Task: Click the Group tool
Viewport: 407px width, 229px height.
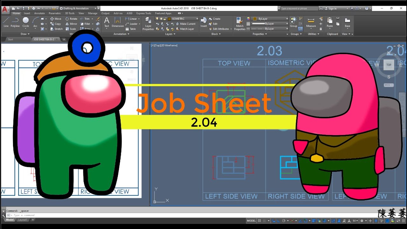Action: pyautogui.click(x=293, y=22)
